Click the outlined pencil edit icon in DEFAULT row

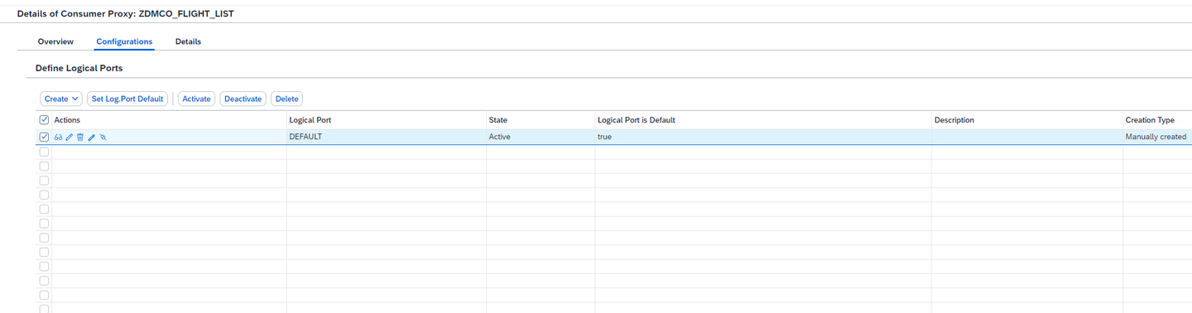[70, 137]
